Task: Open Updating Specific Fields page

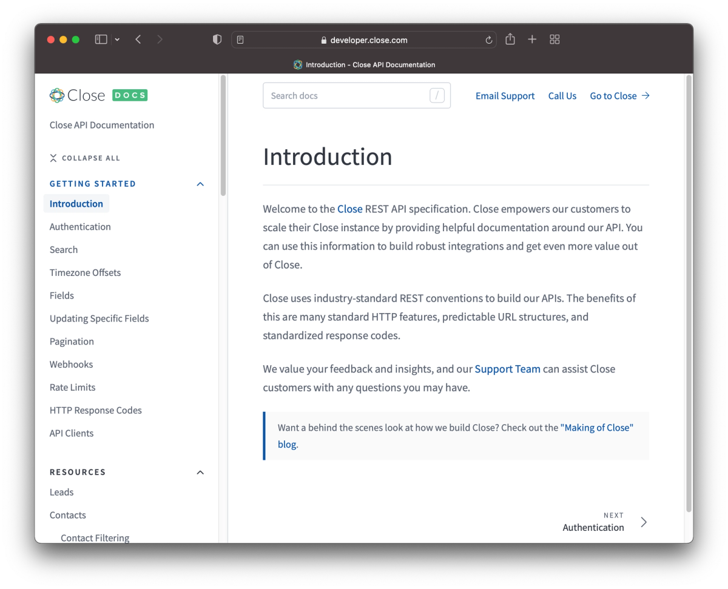Action: pos(99,318)
